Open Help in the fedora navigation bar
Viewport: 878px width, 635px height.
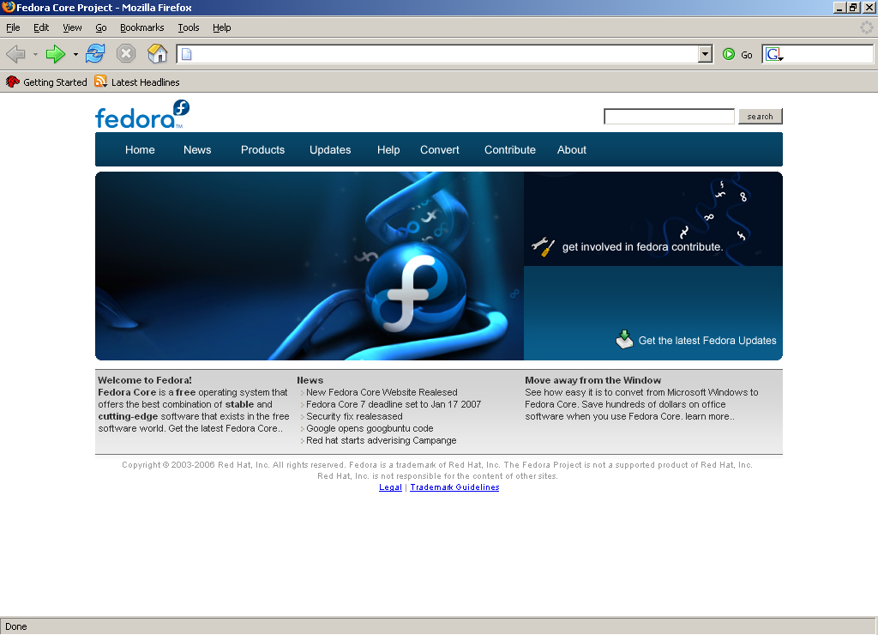(x=388, y=149)
